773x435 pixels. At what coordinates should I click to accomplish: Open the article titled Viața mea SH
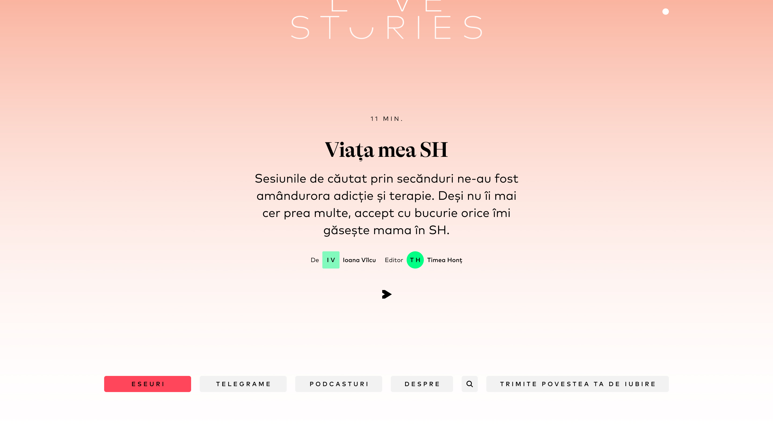tap(386, 150)
